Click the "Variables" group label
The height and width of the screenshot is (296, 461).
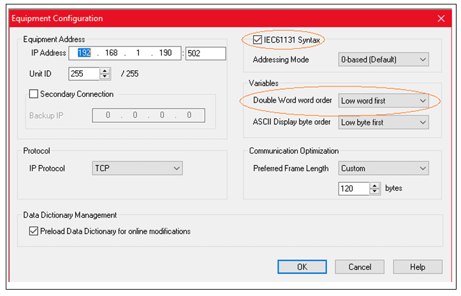(264, 83)
